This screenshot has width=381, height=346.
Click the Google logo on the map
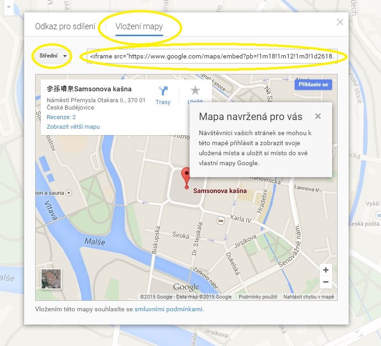pyautogui.click(x=186, y=287)
